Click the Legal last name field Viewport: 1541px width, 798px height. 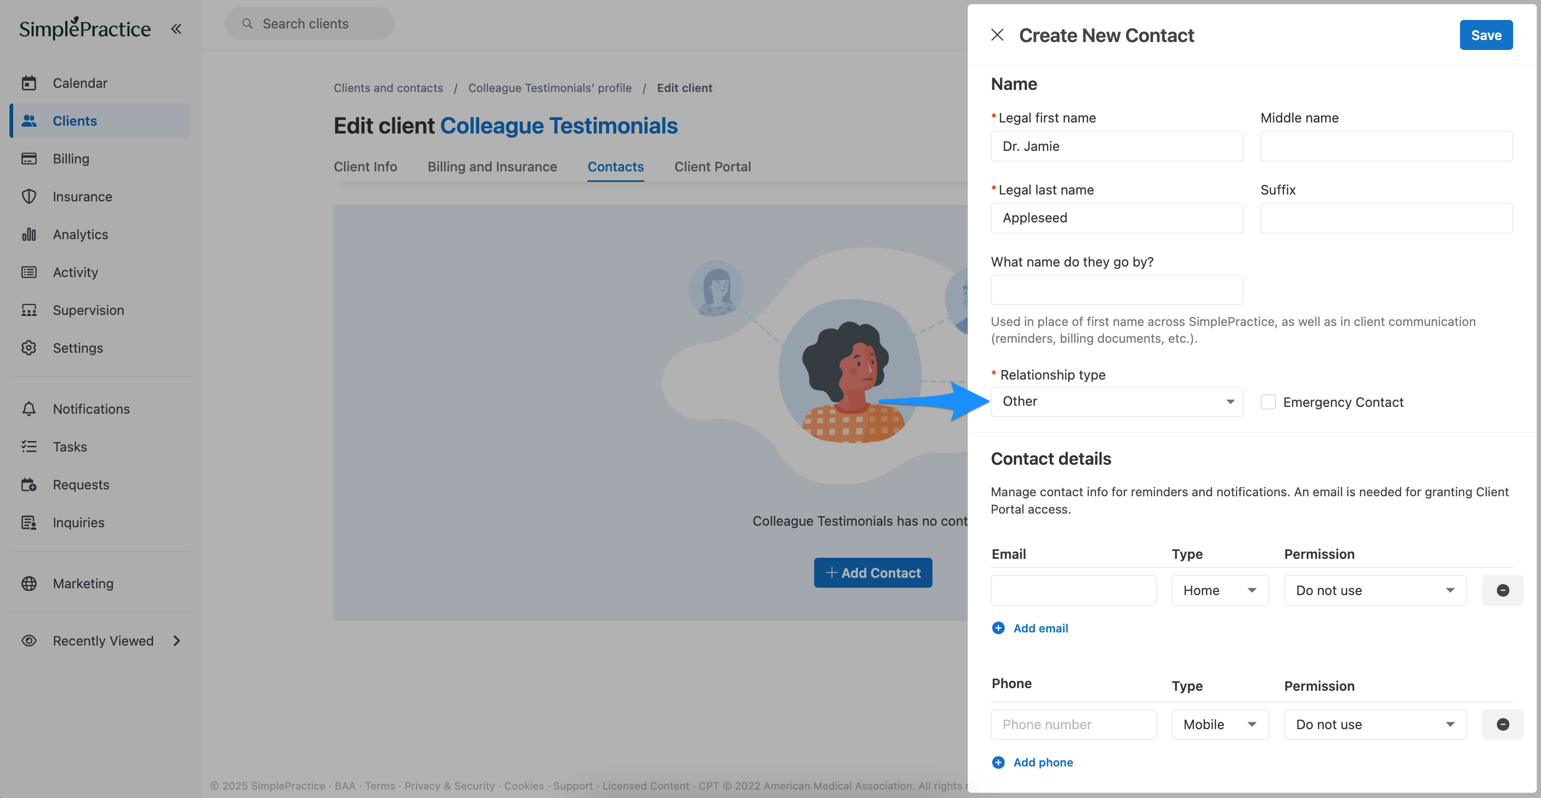click(1117, 218)
